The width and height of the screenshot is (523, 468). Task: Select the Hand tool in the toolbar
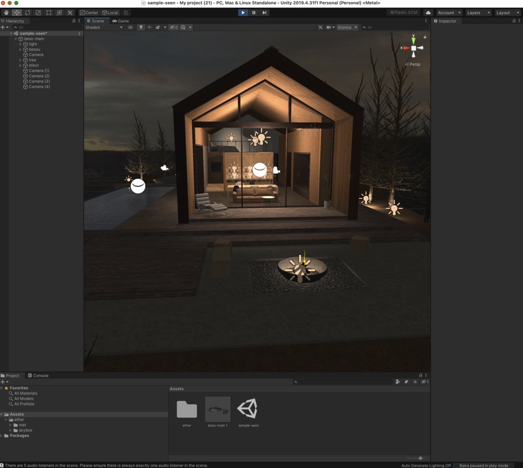[6, 12]
